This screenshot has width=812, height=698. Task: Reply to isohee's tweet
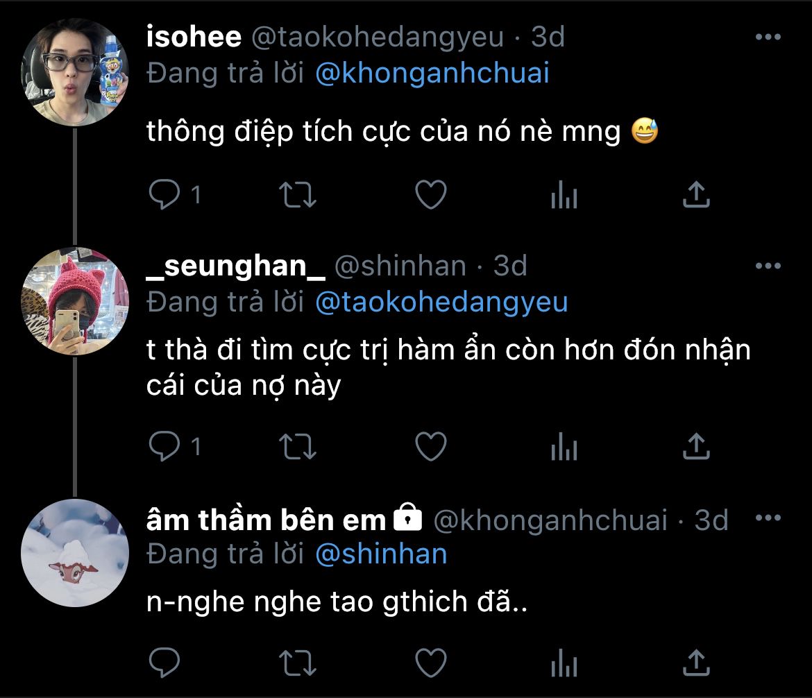164,196
